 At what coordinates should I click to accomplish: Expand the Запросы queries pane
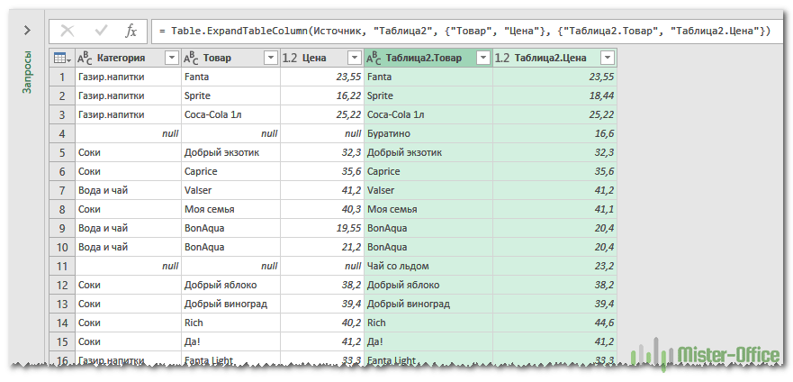click(x=28, y=31)
